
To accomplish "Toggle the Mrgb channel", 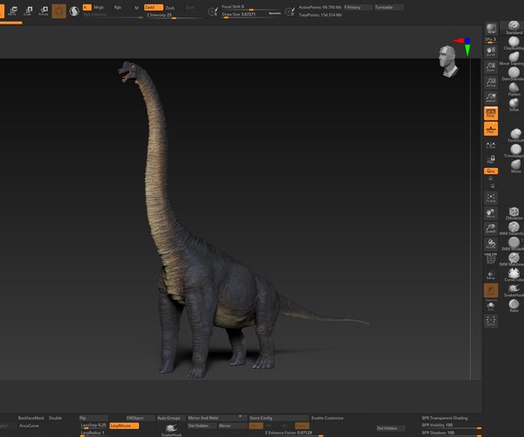I will pyautogui.click(x=99, y=7).
